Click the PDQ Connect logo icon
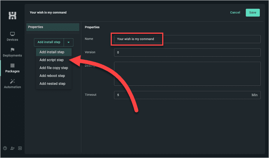 pyautogui.click(x=12, y=15)
